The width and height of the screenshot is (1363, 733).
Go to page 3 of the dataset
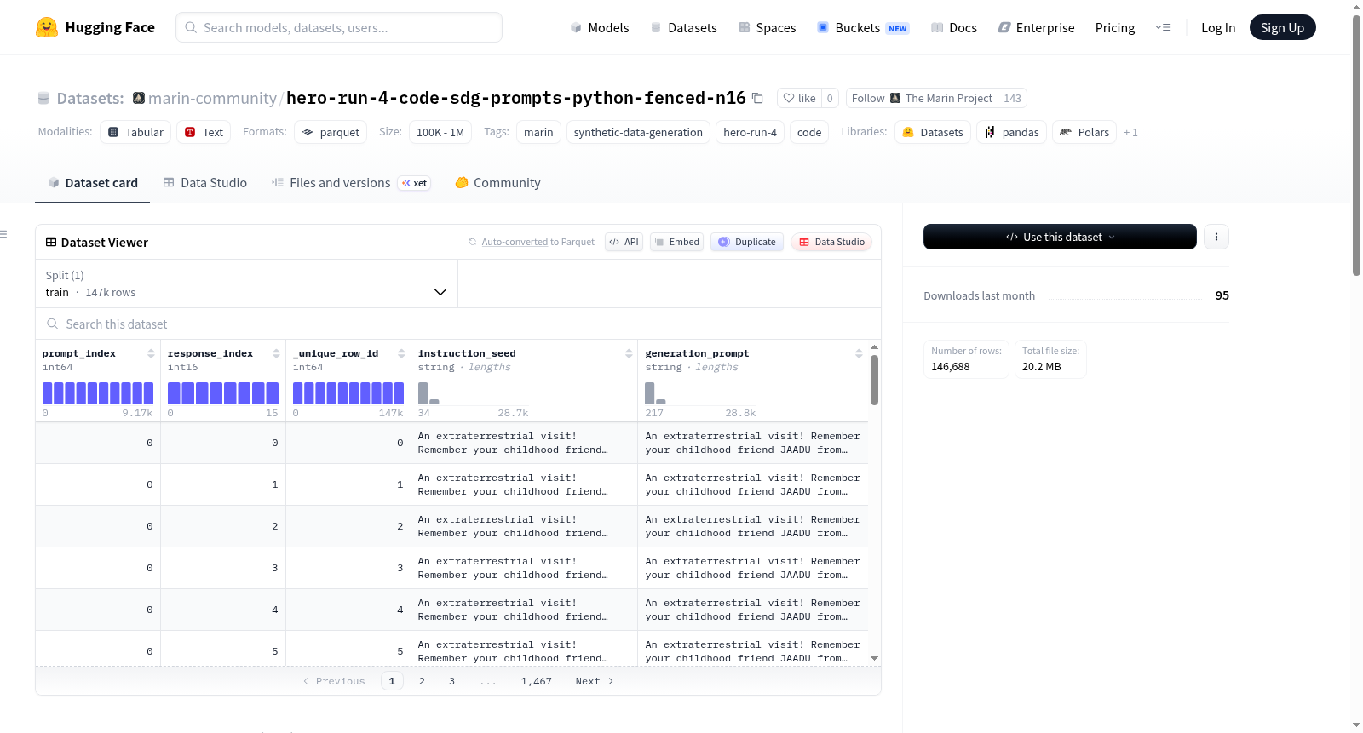451,681
